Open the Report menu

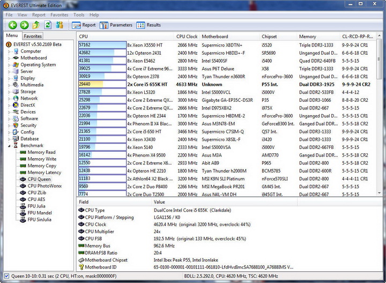(39, 15)
